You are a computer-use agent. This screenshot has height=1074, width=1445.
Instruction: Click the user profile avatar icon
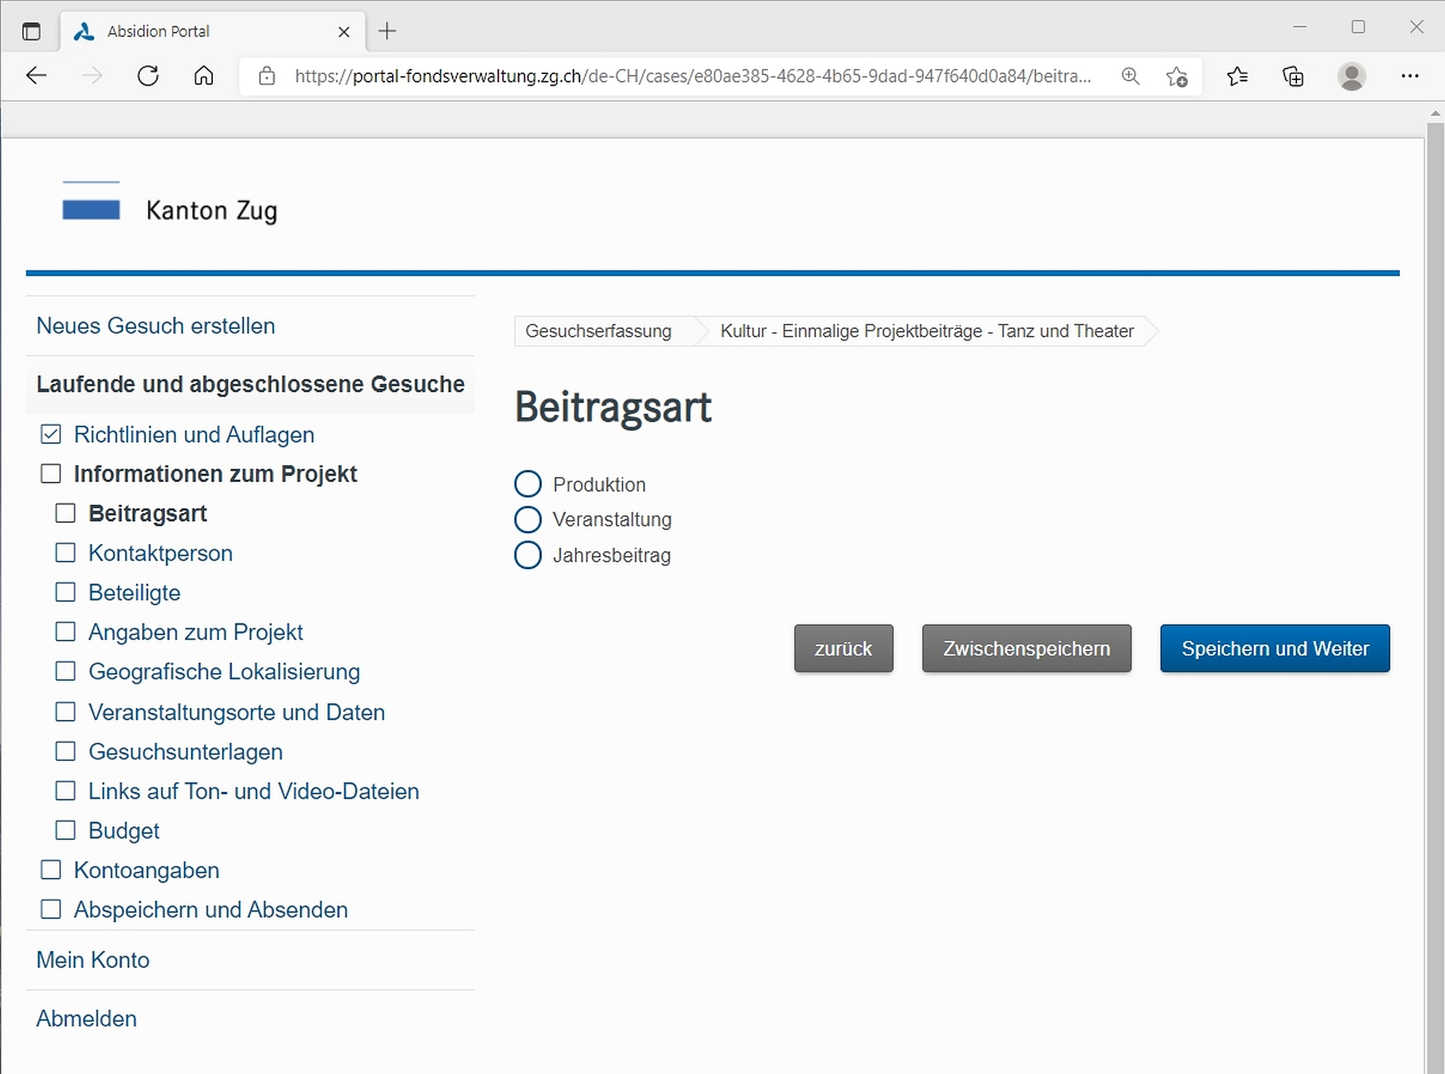pyautogui.click(x=1351, y=76)
